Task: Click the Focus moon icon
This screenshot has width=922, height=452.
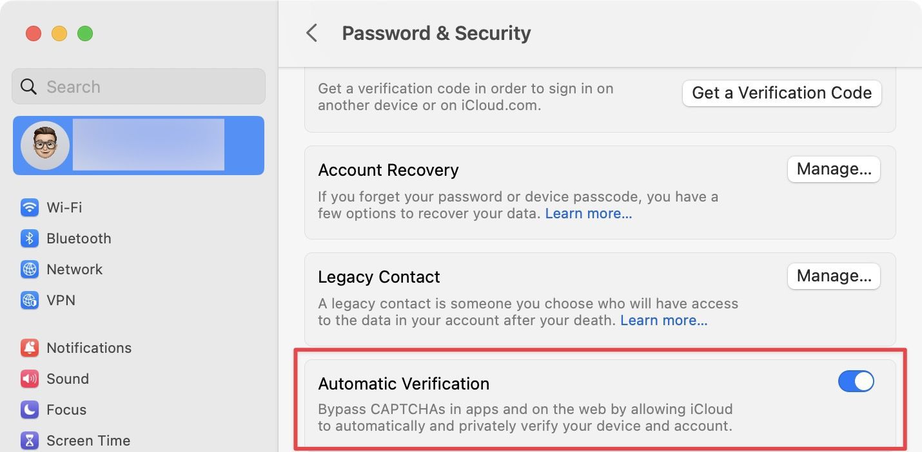Action: point(30,410)
